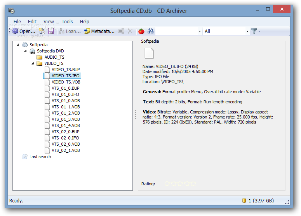
Task: Select the Softpedia catalog root icon
Action: [25, 45]
